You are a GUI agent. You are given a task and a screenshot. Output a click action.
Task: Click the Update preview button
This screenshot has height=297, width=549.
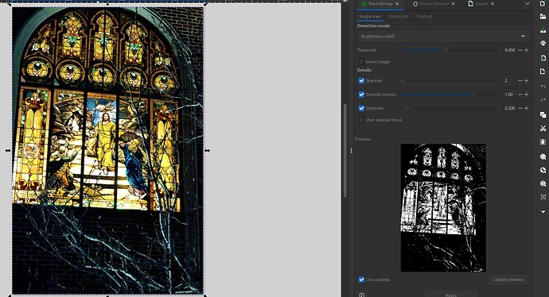tap(508, 280)
